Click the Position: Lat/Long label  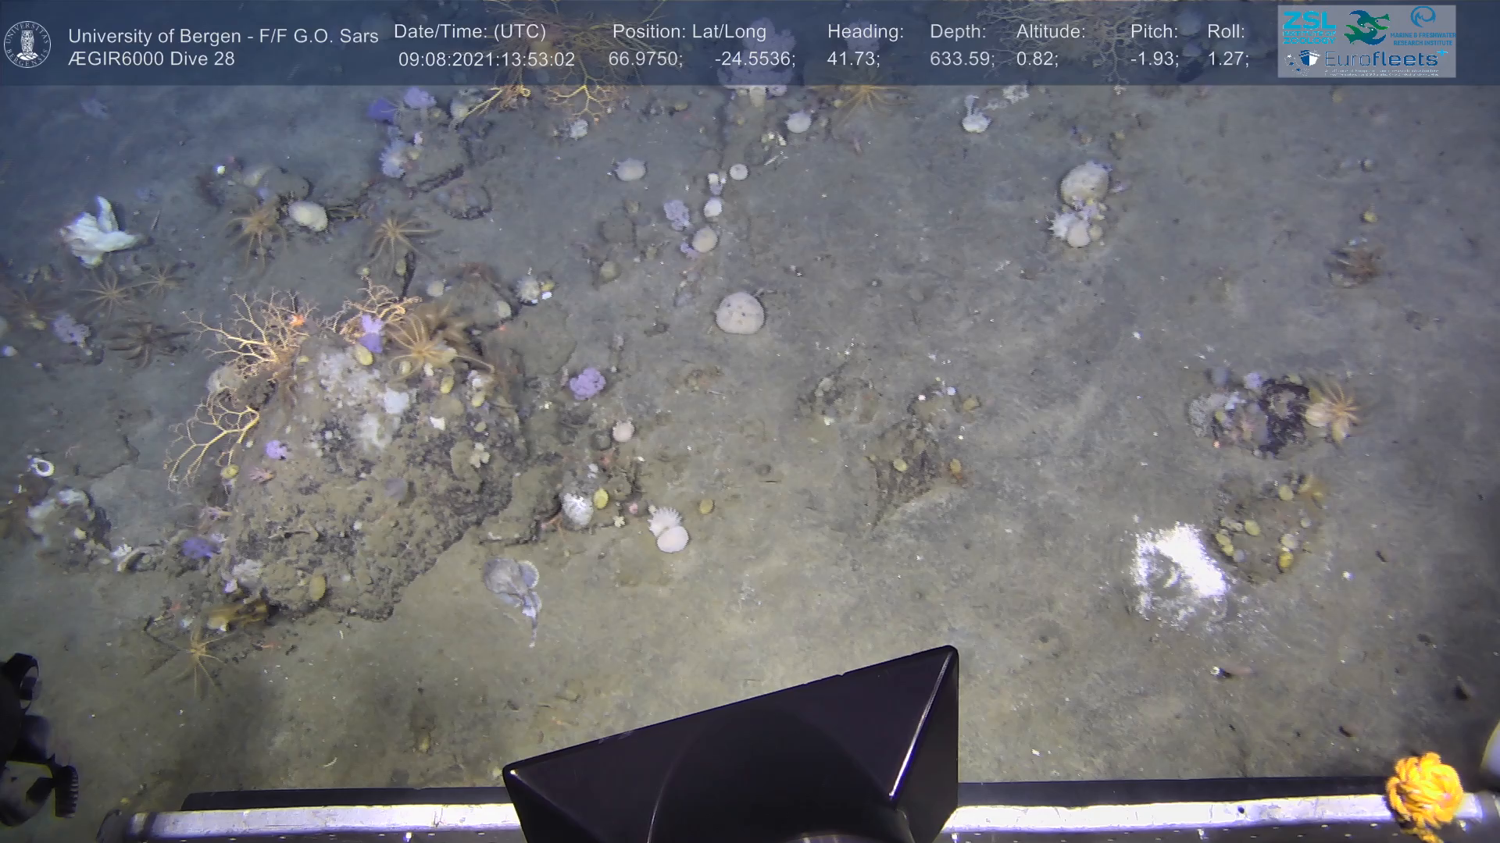pos(688,32)
